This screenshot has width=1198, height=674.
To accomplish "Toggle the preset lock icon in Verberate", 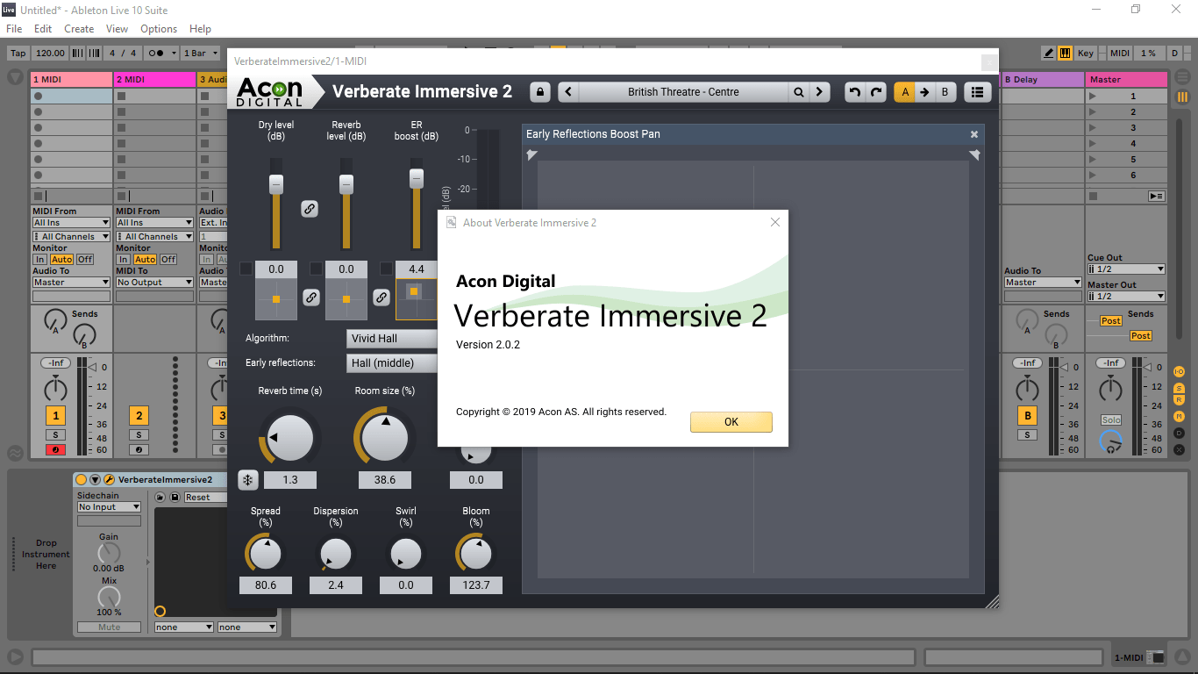I will pos(539,91).
